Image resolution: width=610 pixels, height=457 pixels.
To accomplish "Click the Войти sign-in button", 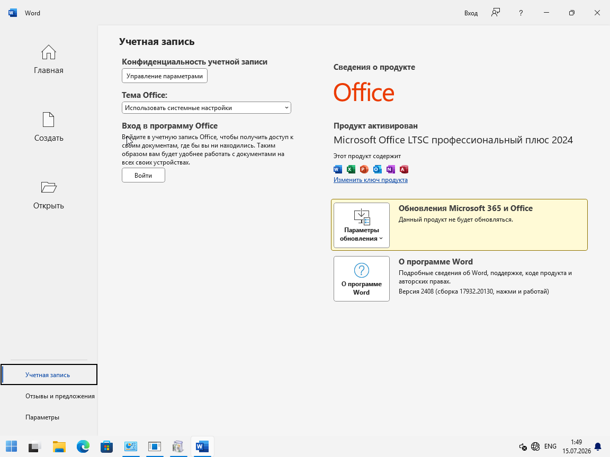I will [143, 175].
